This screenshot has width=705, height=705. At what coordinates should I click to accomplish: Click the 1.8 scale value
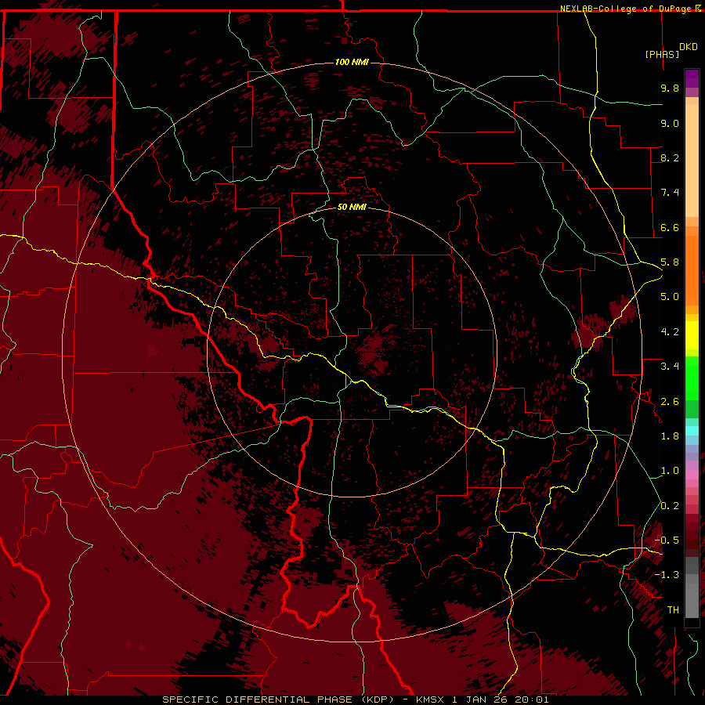670,436
